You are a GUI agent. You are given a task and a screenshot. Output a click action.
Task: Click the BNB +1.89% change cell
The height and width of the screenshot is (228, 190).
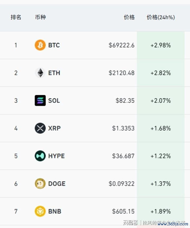click(161, 211)
